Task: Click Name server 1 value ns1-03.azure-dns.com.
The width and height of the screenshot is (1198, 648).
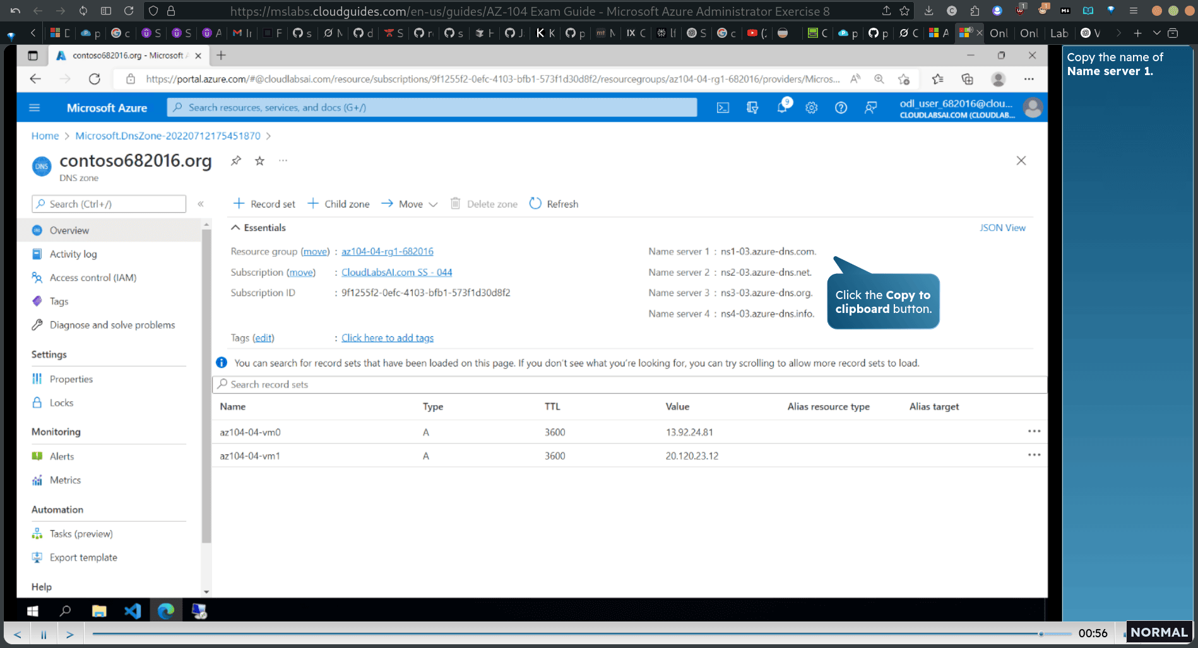Action: [x=769, y=251]
